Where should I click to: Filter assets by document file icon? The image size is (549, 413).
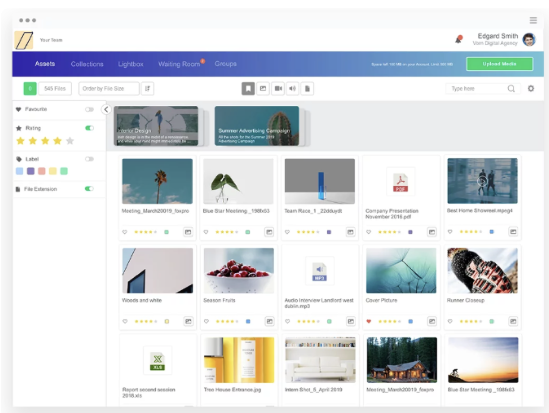click(307, 88)
